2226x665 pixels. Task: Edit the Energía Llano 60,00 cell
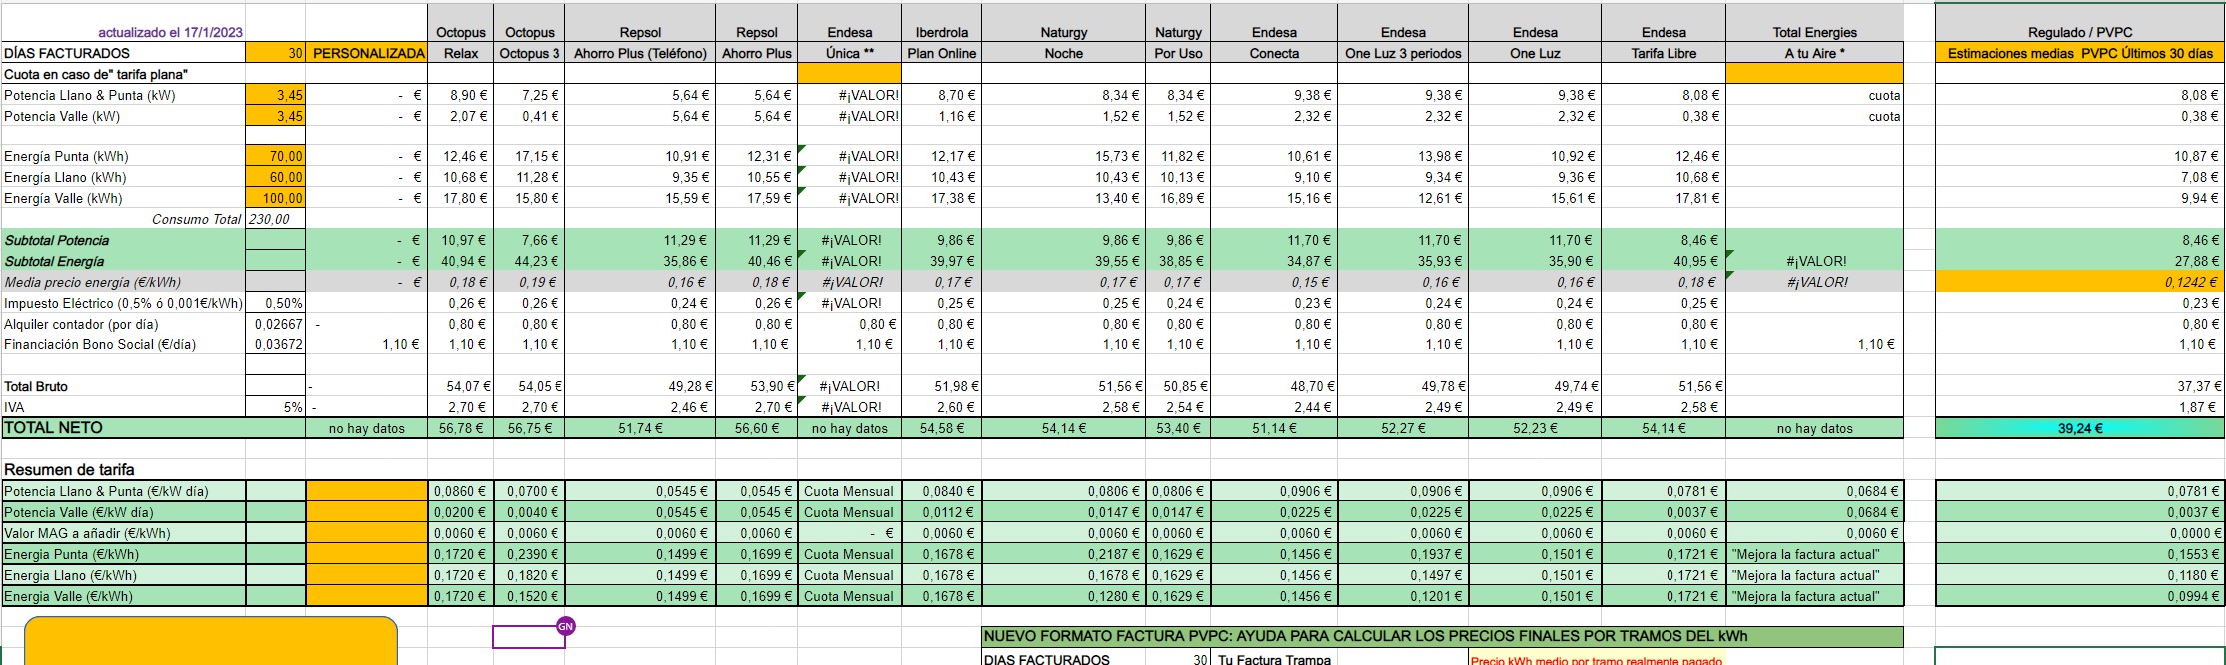coord(275,177)
